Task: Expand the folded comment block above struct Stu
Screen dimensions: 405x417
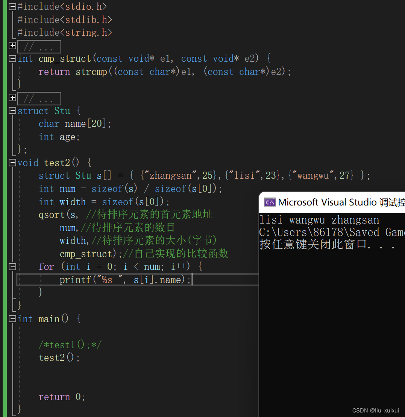Action: coord(12,97)
